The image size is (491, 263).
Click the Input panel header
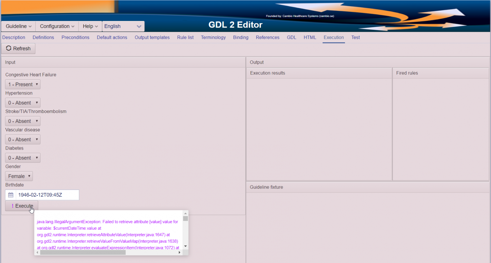tap(123, 62)
